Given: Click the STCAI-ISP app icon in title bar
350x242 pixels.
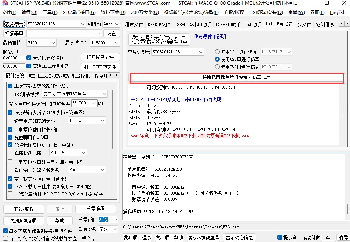Looking at the screenshot, I should coord(5,3).
